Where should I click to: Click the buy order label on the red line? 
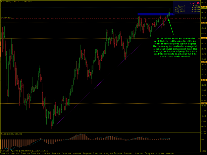coord(7,18)
